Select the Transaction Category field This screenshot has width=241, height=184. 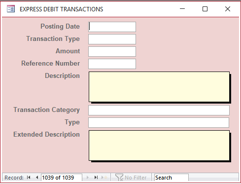click(x=159, y=110)
